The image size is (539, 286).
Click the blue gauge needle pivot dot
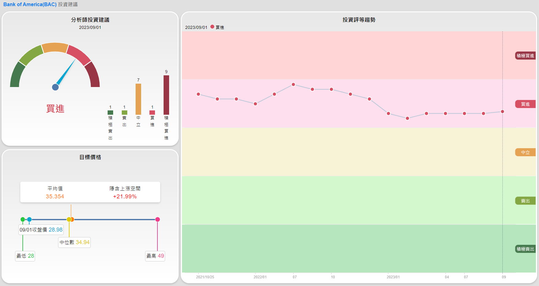(55, 87)
